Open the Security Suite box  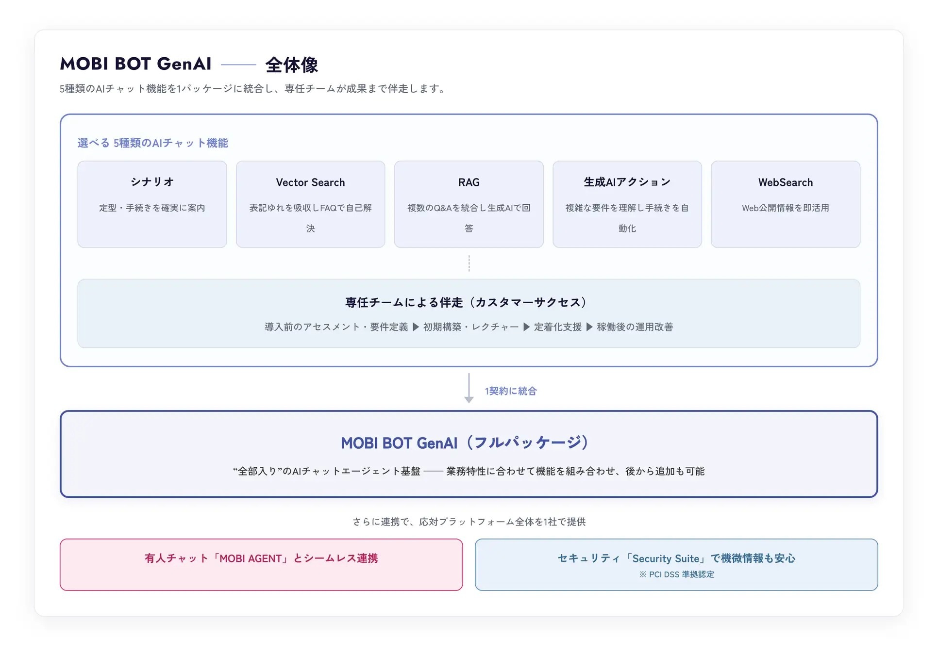click(676, 565)
